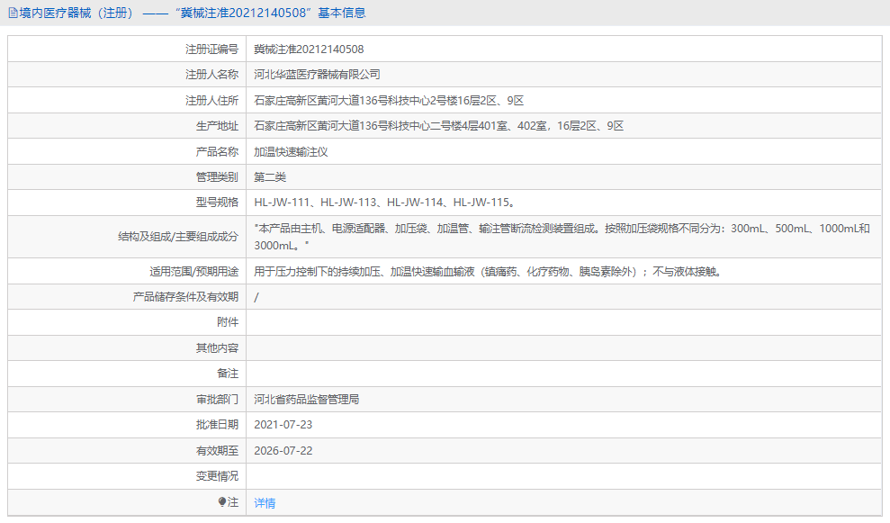Click the 管理类别 value 第二类
Screen dimensions: 890x523
pos(271,176)
